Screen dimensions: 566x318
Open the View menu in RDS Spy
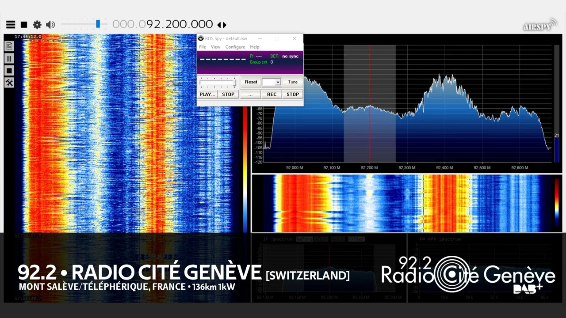(215, 47)
